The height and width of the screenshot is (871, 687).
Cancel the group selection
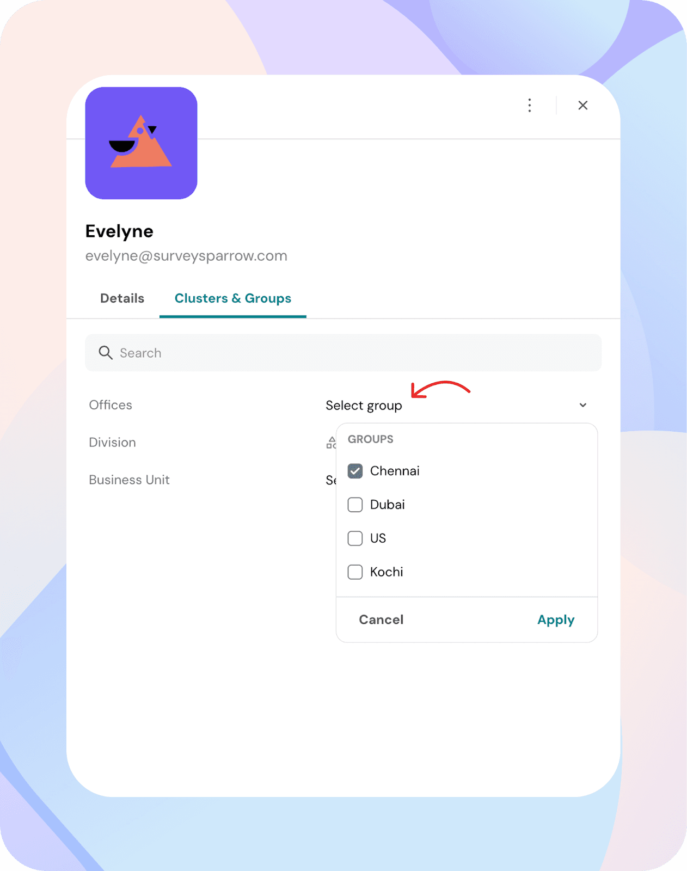click(381, 619)
